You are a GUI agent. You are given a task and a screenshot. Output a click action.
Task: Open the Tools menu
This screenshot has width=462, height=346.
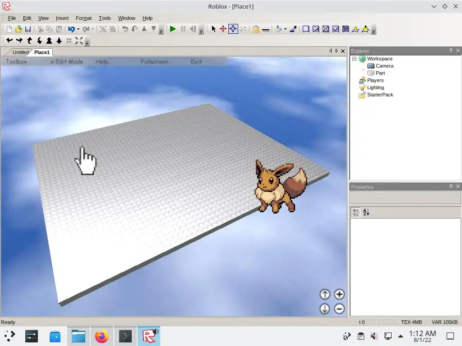coord(105,18)
